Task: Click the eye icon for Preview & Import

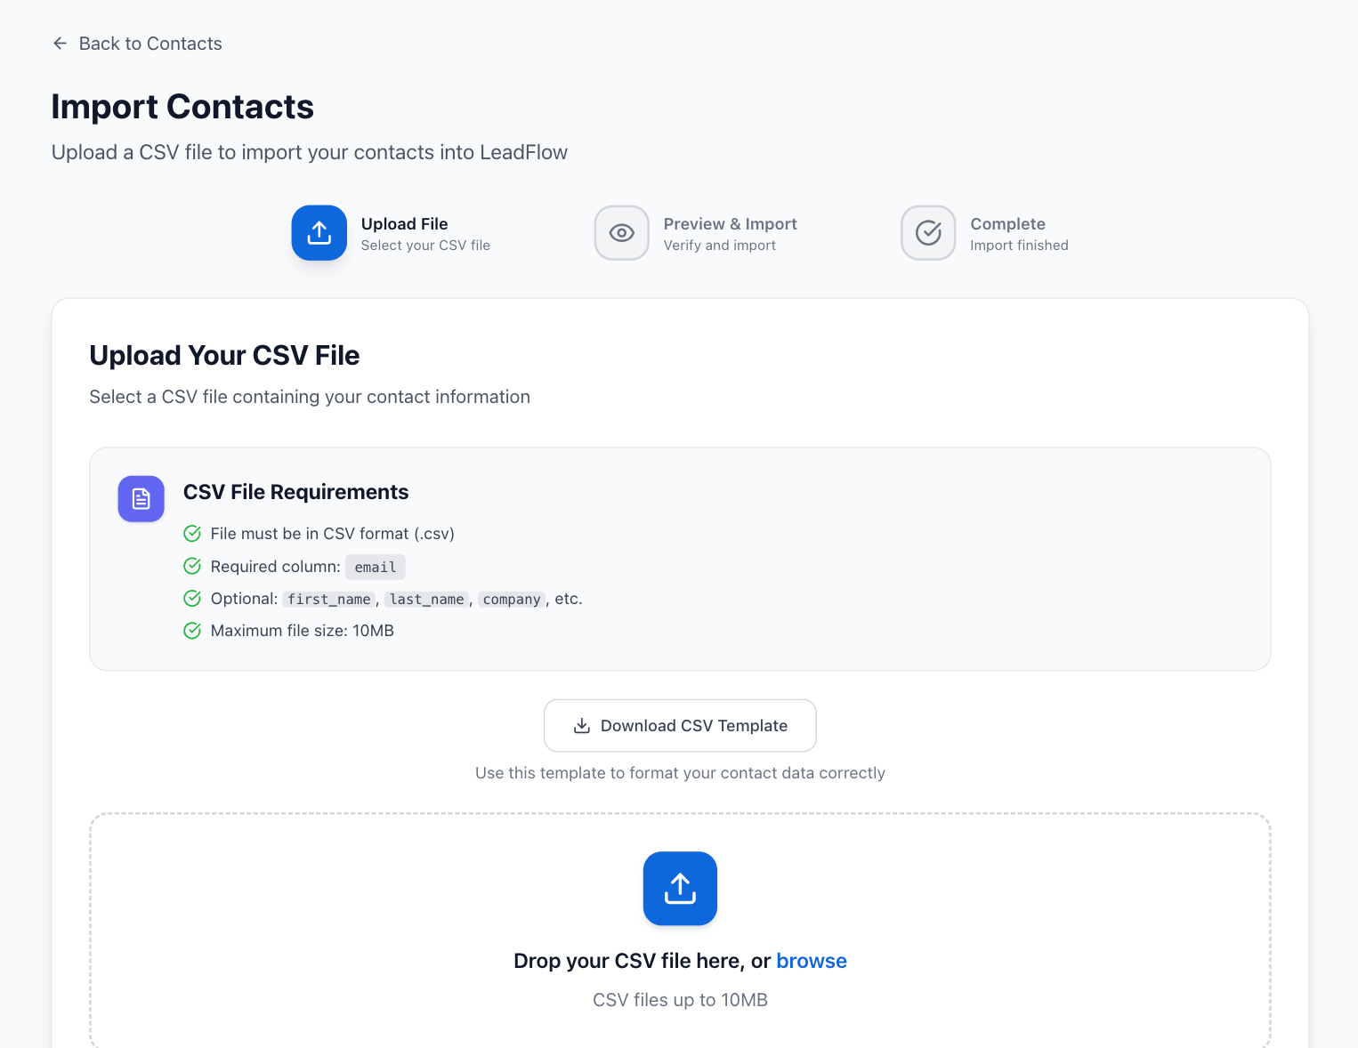Action: pos(621,233)
